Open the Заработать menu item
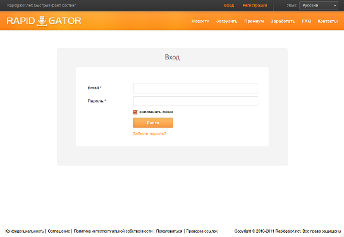344x237 pixels. [x=283, y=21]
